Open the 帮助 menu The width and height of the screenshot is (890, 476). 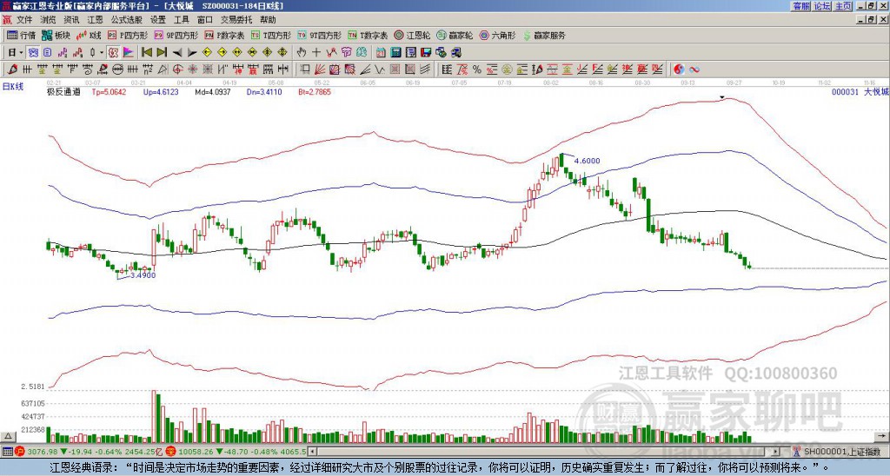click(268, 20)
